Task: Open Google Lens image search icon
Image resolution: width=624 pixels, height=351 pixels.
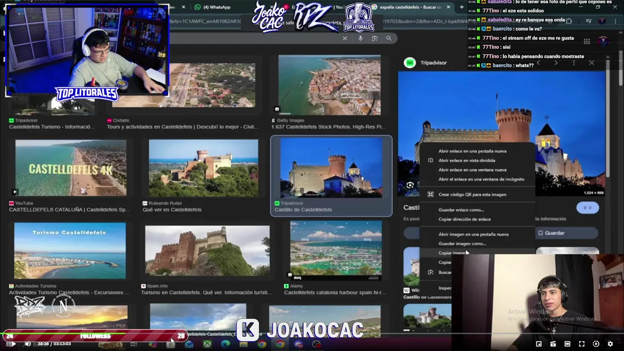Action: [374, 38]
